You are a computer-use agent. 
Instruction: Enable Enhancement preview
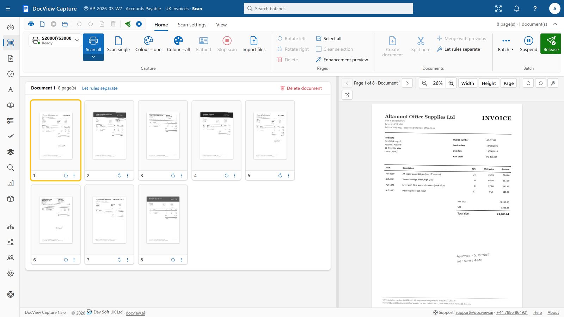click(342, 60)
